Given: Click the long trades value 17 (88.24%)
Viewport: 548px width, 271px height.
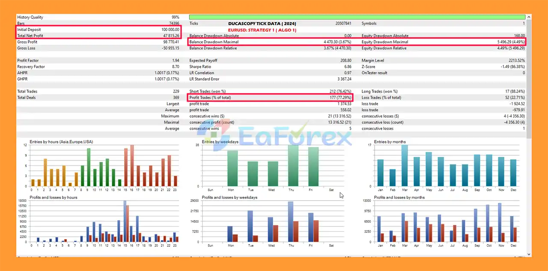Looking at the screenshot, I should click(515, 91).
